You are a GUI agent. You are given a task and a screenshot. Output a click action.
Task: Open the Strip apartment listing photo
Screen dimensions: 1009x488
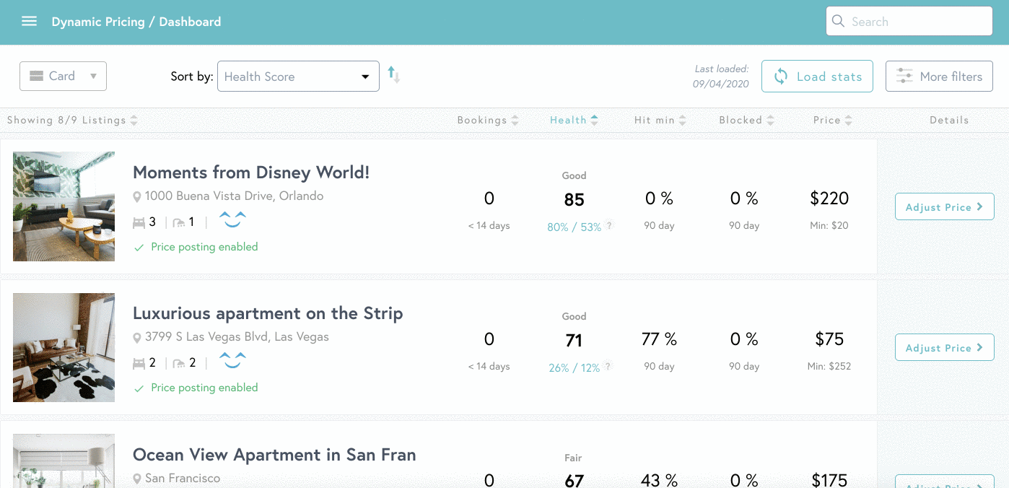click(64, 347)
